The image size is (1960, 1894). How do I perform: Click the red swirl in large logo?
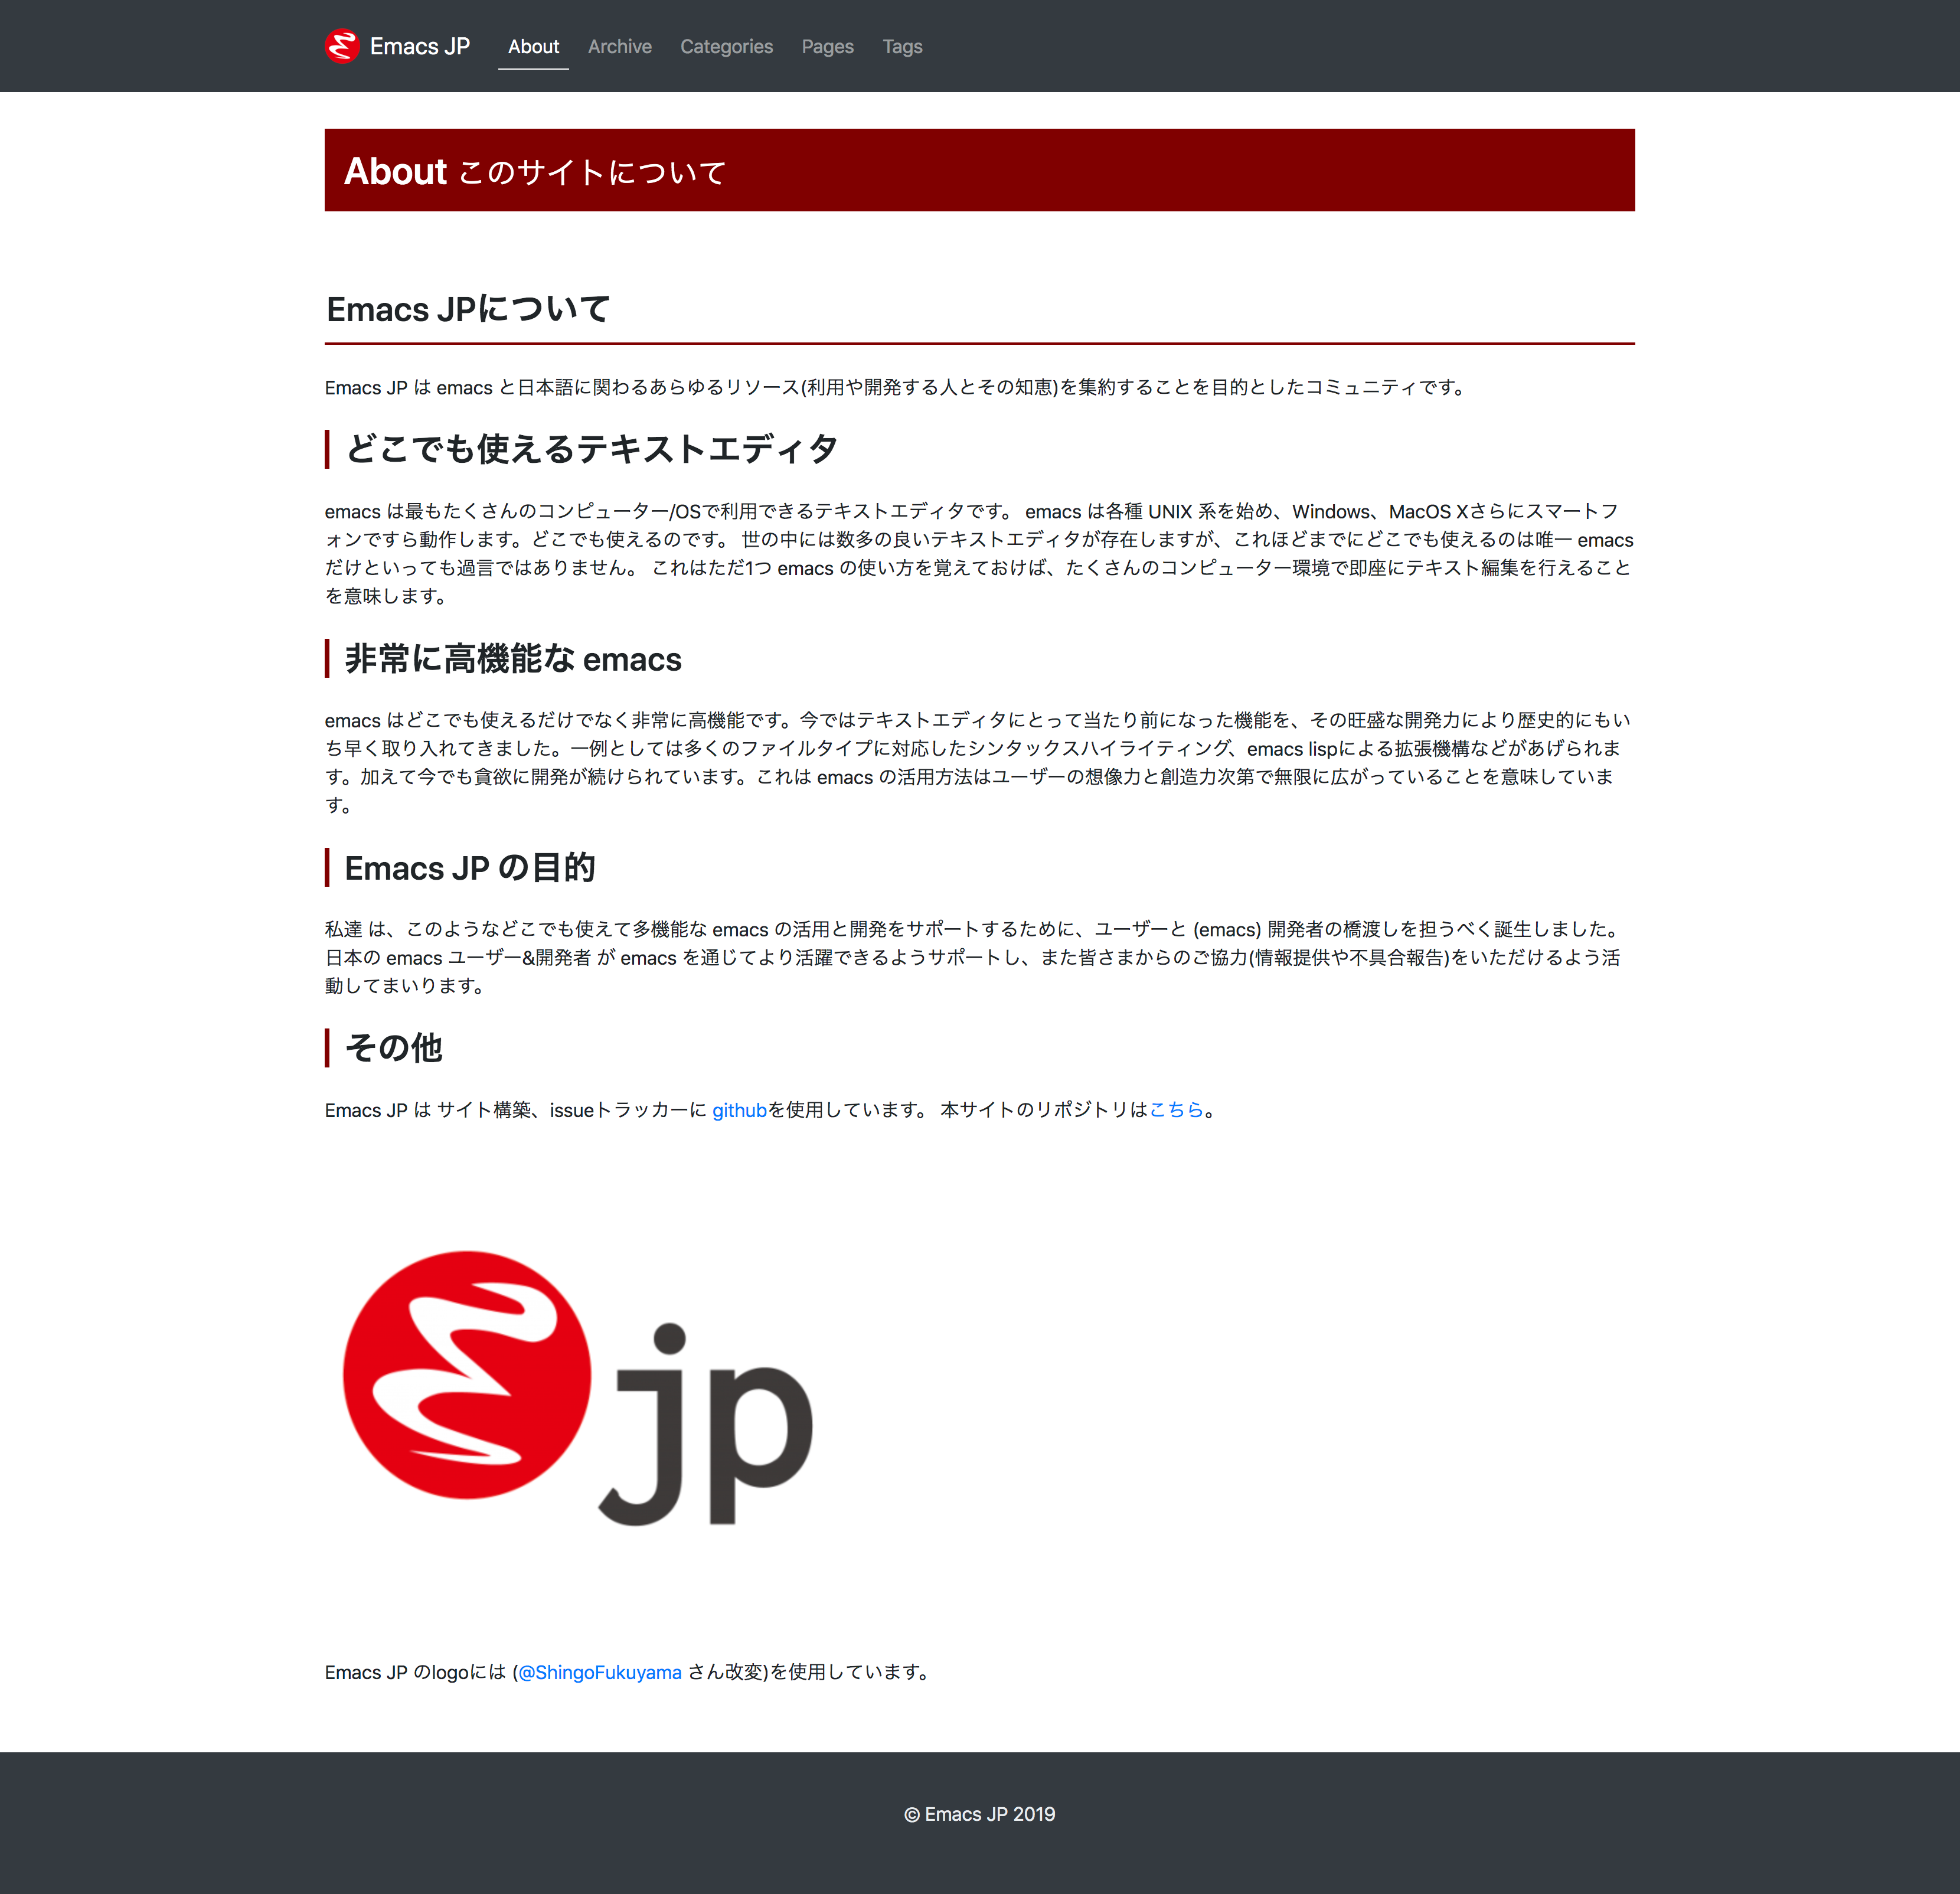pyautogui.click(x=466, y=1374)
